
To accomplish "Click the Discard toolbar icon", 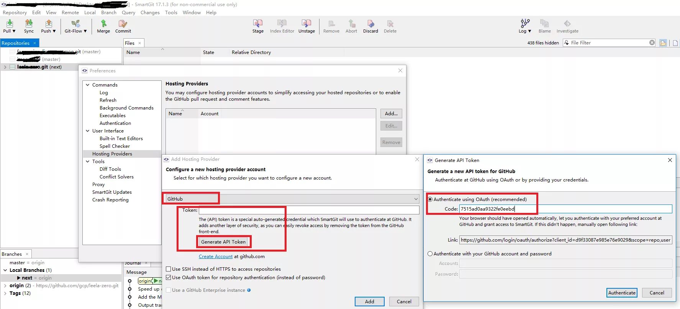I will click(370, 24).
